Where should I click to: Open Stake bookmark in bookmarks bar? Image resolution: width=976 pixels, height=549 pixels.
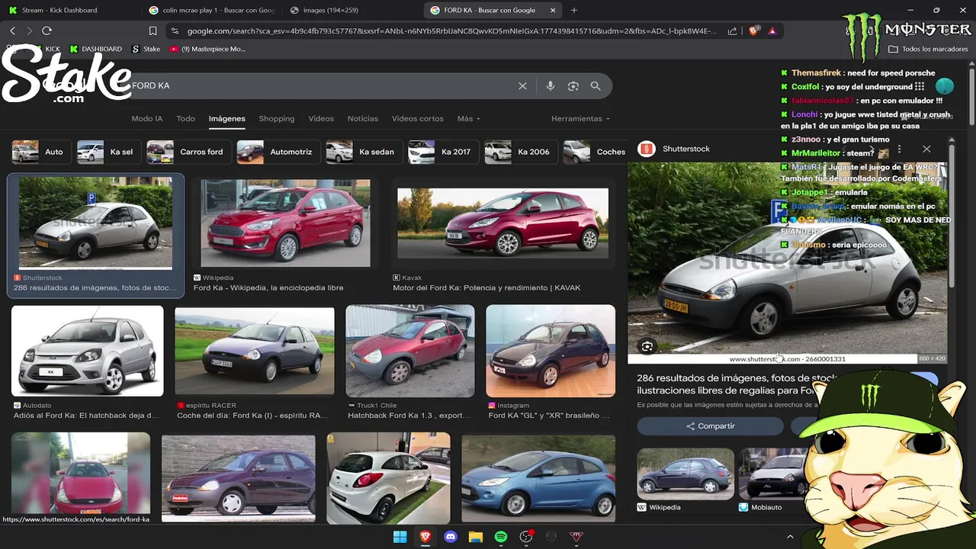point(146,49)
